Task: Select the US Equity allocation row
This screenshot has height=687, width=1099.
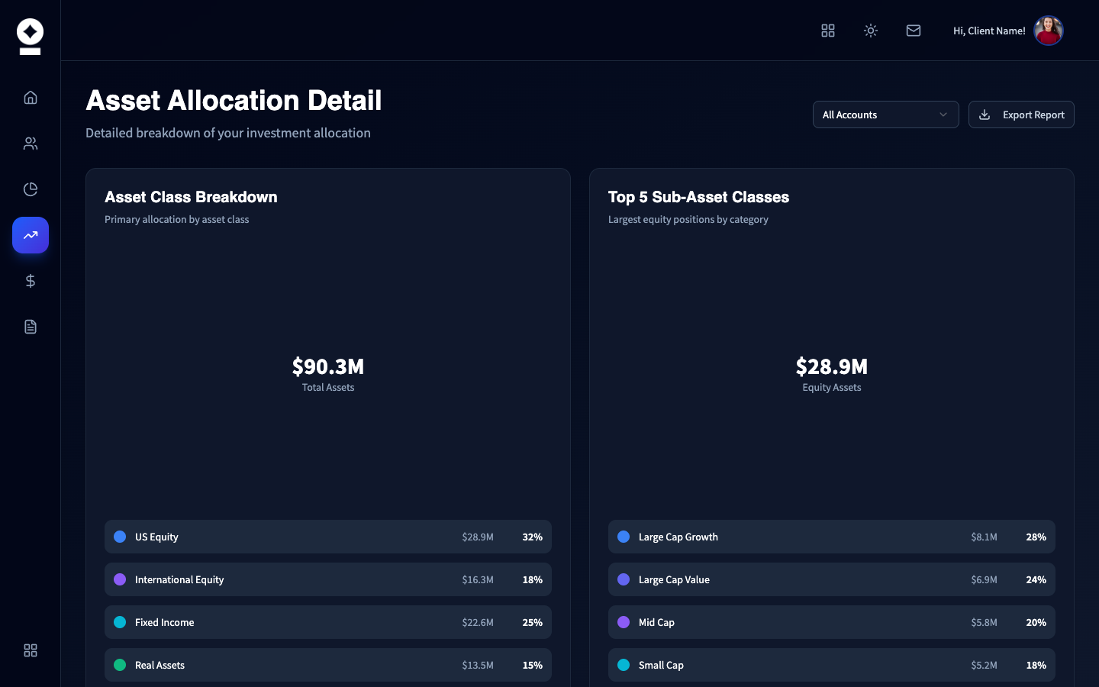Action: [x=328, y=537]
